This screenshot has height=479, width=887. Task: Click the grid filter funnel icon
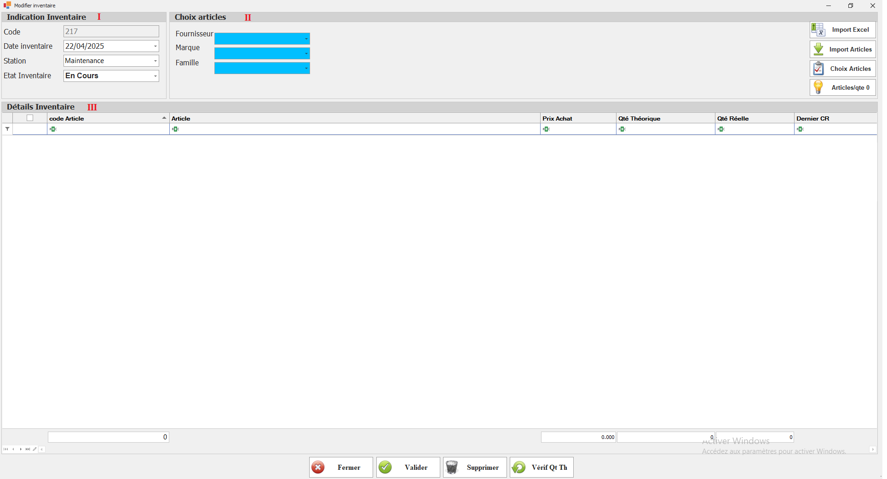point(7,129)
